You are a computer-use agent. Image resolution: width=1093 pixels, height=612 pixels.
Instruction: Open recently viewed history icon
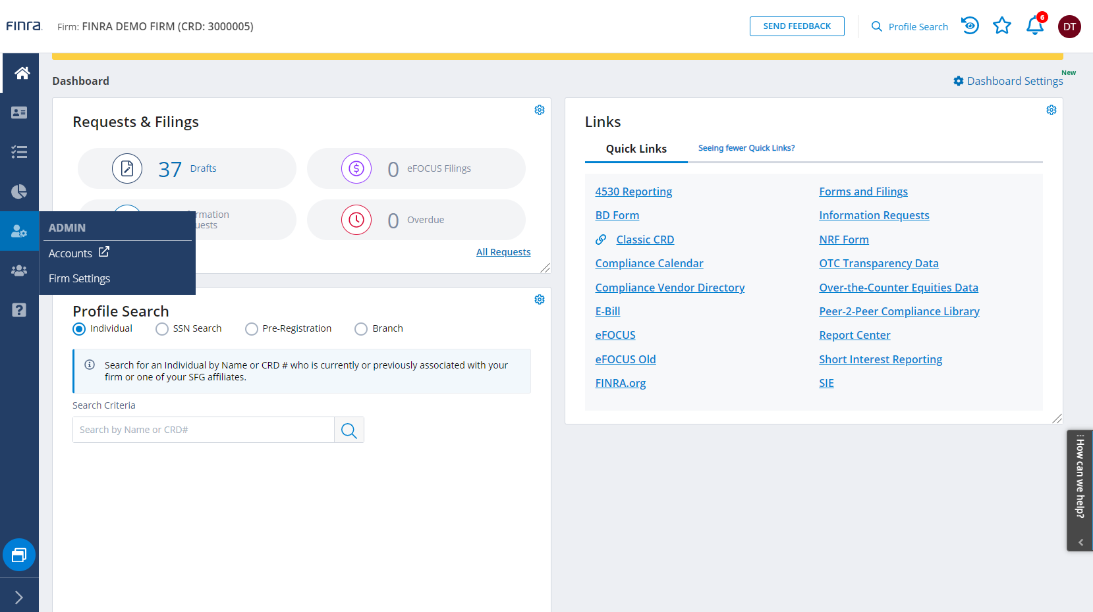tap(970, 26)
